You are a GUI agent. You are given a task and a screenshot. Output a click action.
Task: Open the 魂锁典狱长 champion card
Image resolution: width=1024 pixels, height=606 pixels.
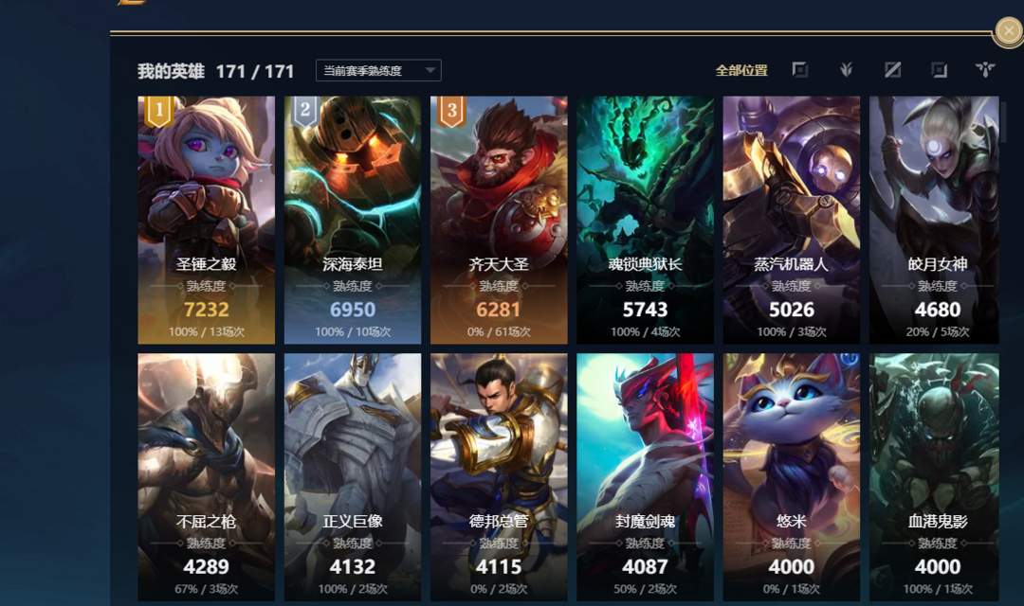(x=646, y=220)
